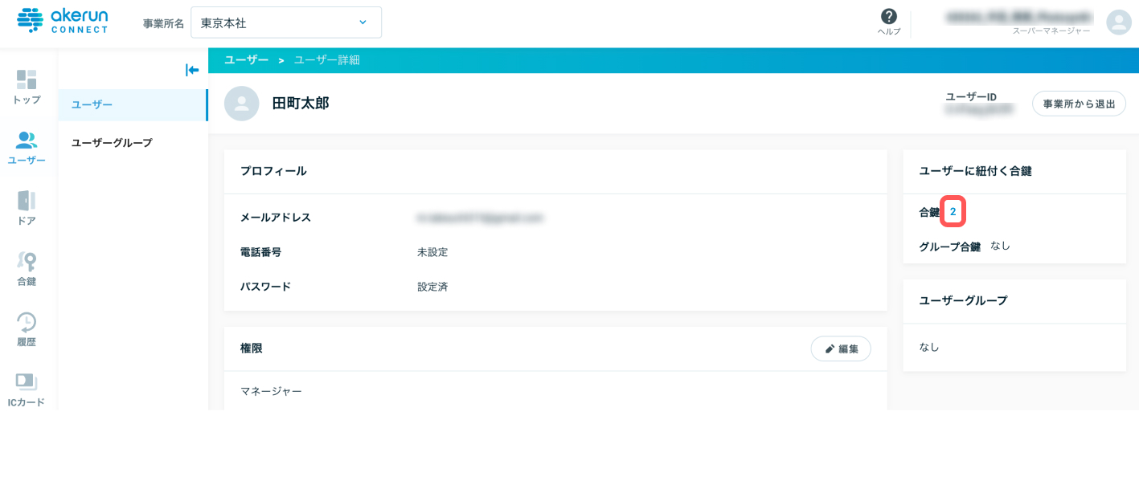Screen dimensions: 1139x489
Task: Click the ユーザー breadcrumb link
Action: 247,60
